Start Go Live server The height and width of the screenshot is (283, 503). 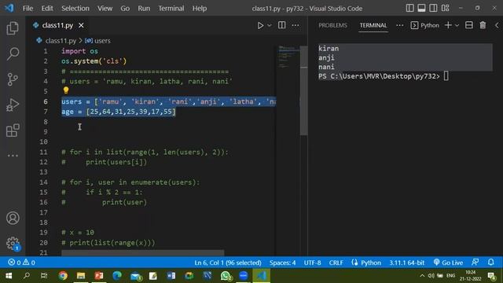point(448,263)
